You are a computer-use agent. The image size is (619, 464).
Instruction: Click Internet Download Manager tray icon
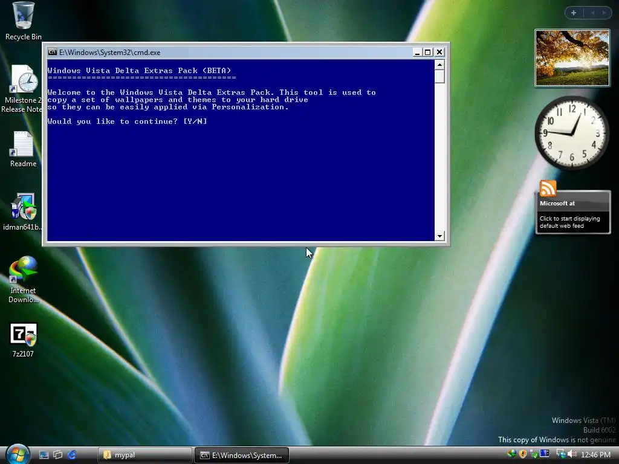click(511, 454)
